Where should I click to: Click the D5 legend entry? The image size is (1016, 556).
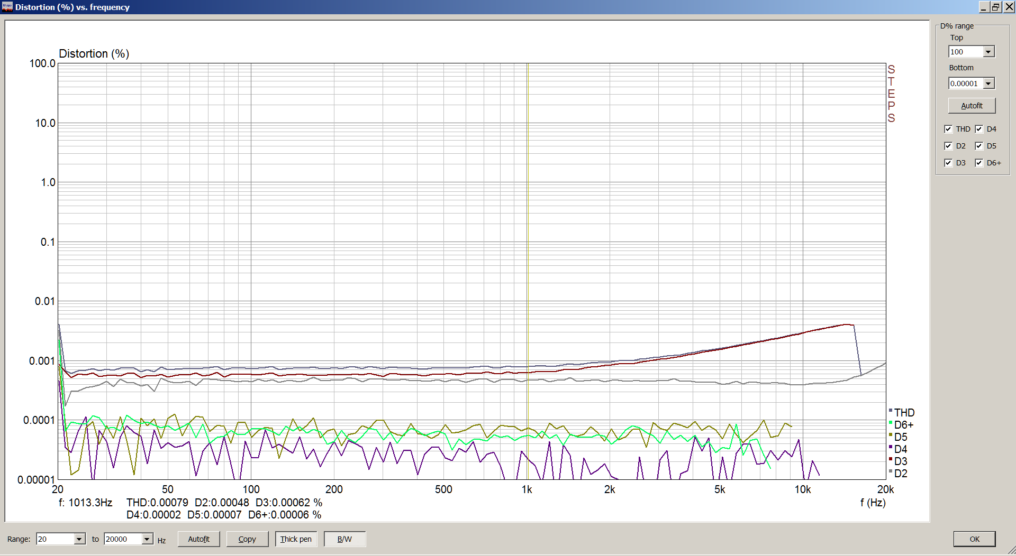(x=898, y=437)
